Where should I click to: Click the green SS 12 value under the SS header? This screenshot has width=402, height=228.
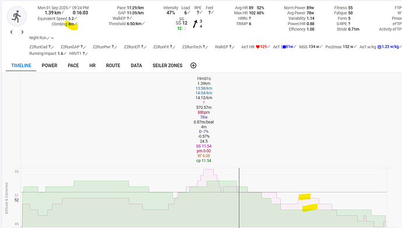pyautogui.click(x=179, y=29)
